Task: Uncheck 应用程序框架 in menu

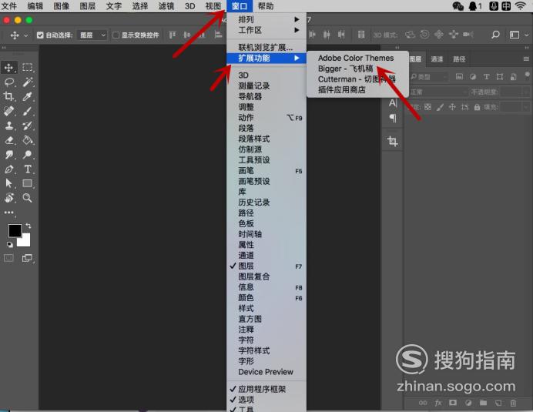Action: (266, 389)
